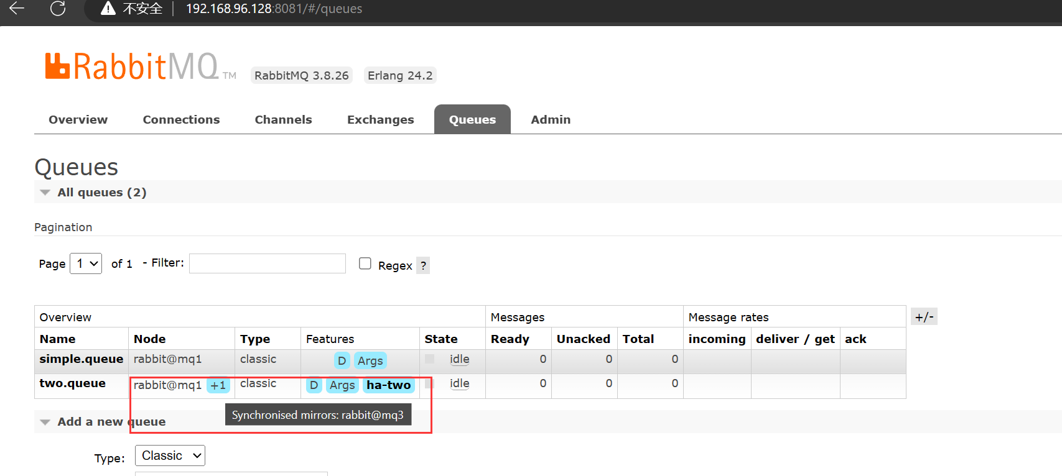Click the D feature badge for two.queue
The width and height of the screenshot is (1062, 476).
pyautogui.click(x=314, y=385)
